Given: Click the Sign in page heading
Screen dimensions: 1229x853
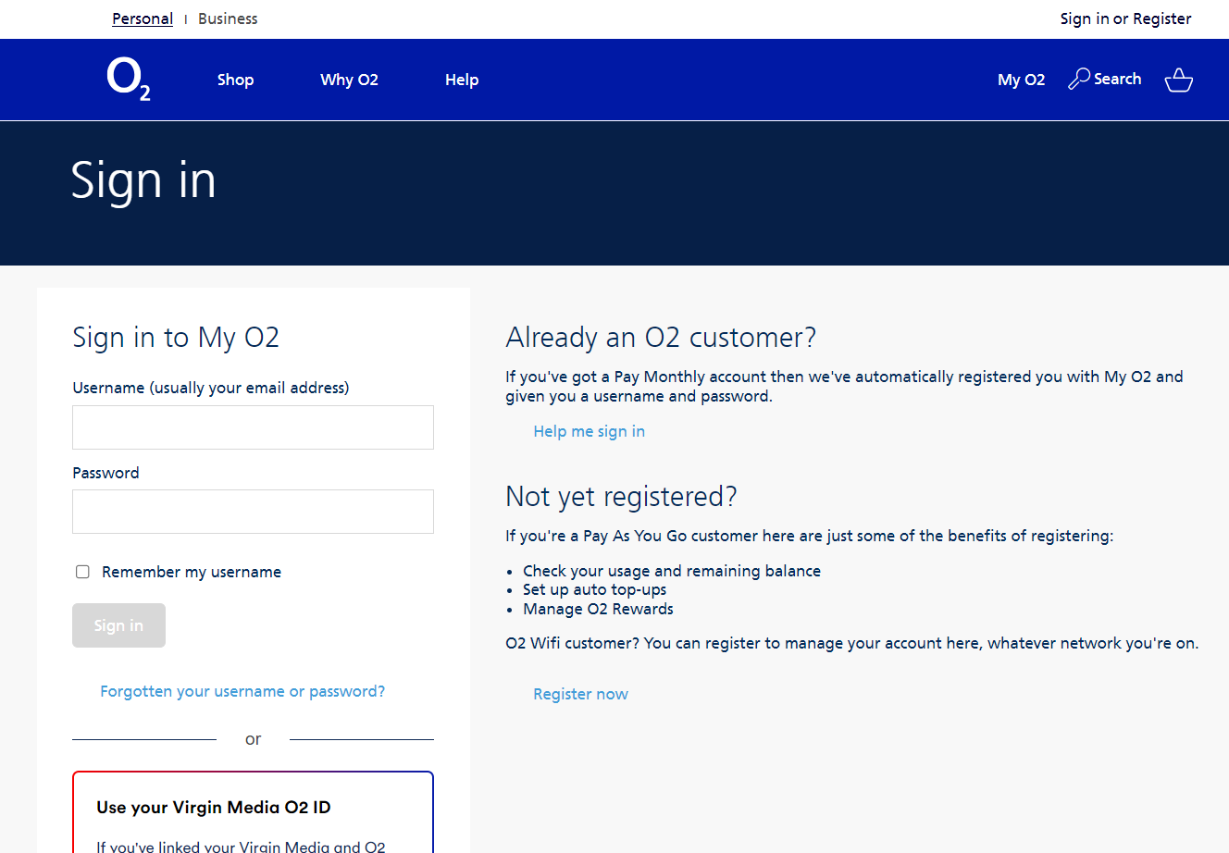Looking at the screenshot, I should coord(143,181).
